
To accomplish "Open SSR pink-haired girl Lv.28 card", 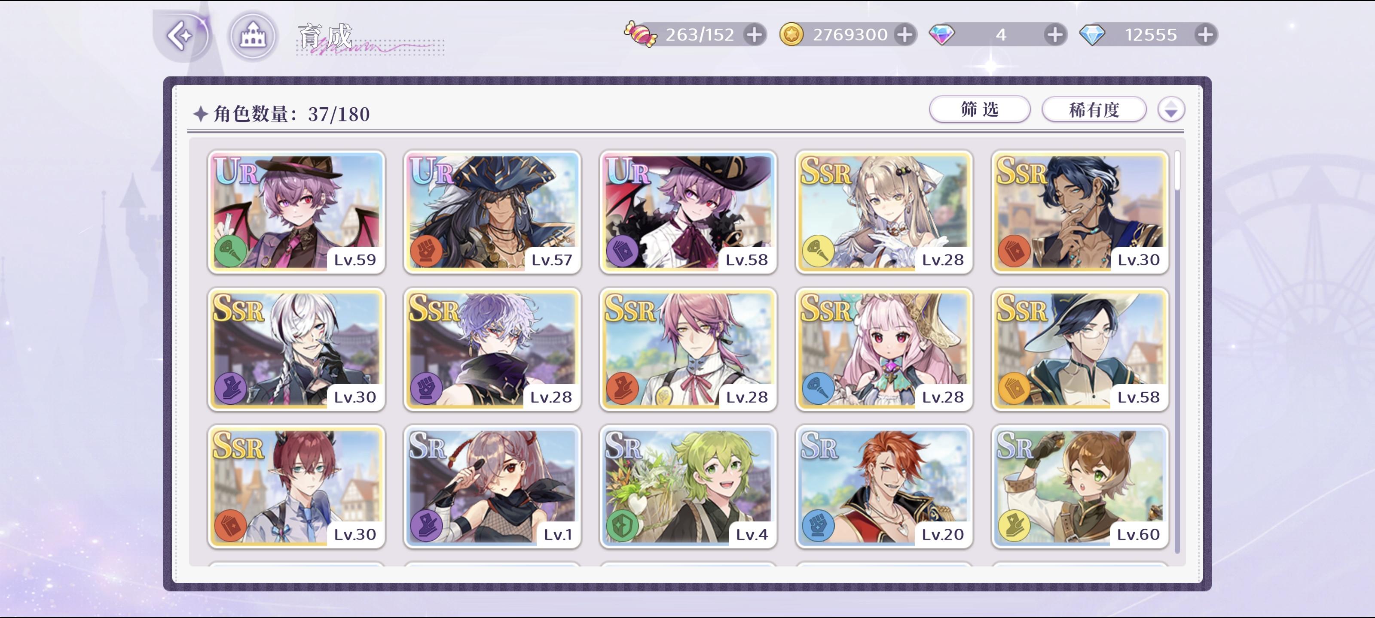I will coord(884,349).
